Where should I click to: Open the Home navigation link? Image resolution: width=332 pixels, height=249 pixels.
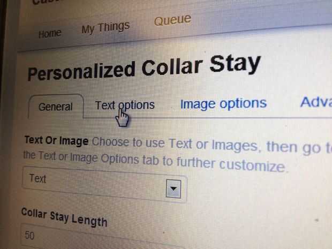[x=50, y=34]
